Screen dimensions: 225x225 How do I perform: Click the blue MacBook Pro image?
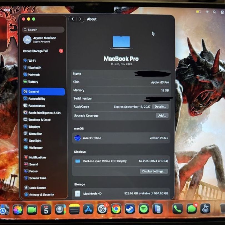(x=121, y=42)
